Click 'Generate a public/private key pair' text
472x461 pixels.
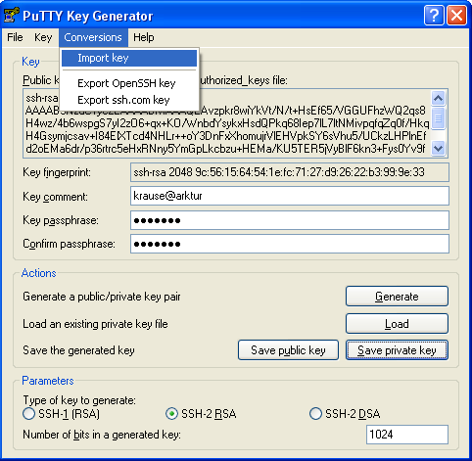point(102,297)
